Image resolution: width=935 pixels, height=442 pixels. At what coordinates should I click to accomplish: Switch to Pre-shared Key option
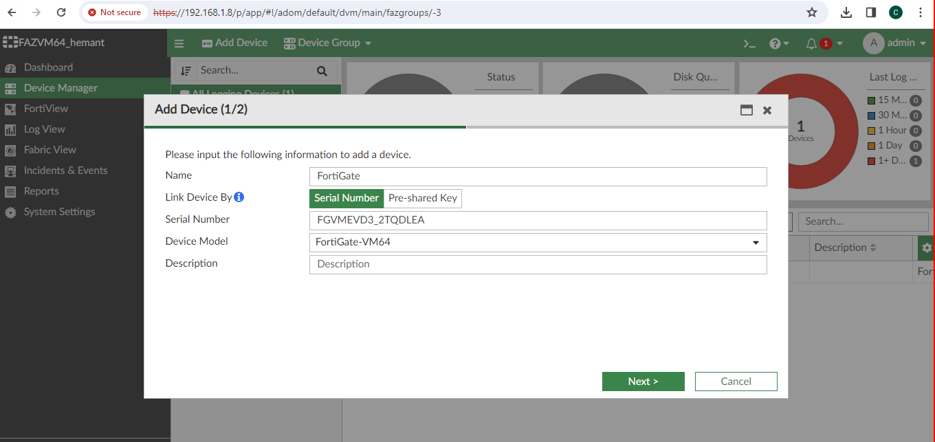point(422,198)
